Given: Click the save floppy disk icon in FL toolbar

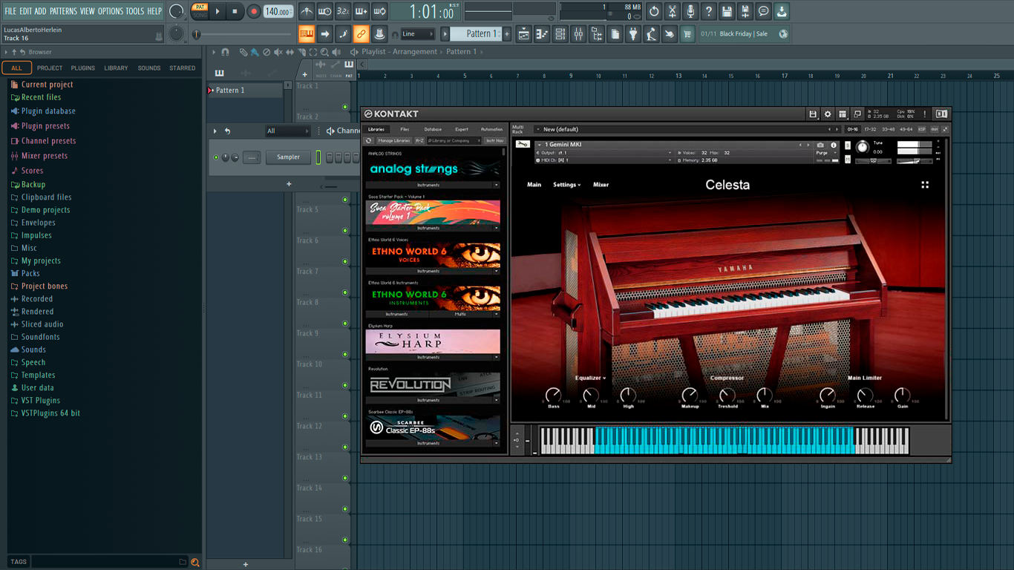Looking at the screenshot, I should tap(727, 11).
